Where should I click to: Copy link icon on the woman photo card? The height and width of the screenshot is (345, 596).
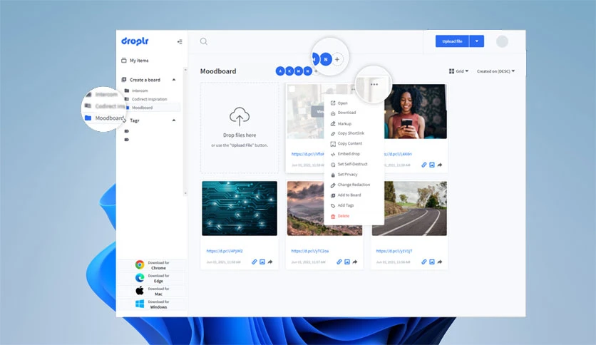coord(423,165)
